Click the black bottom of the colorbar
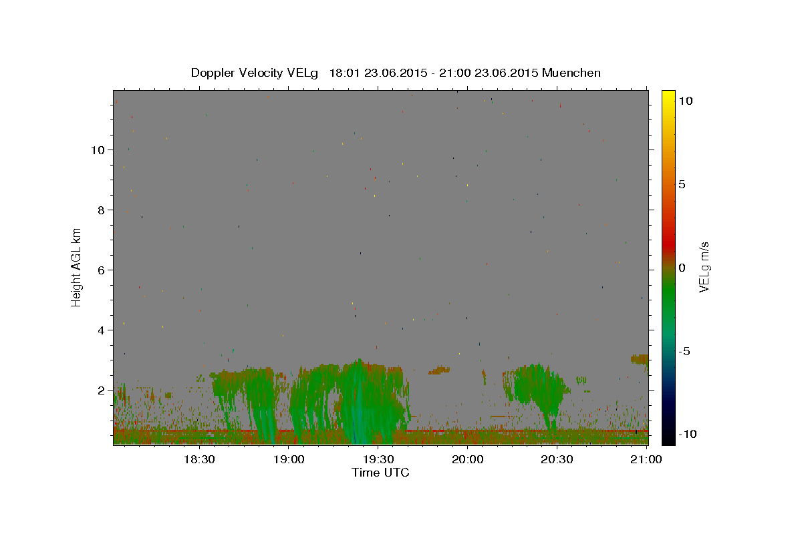 pyautogui.click(x=668, y=439)
